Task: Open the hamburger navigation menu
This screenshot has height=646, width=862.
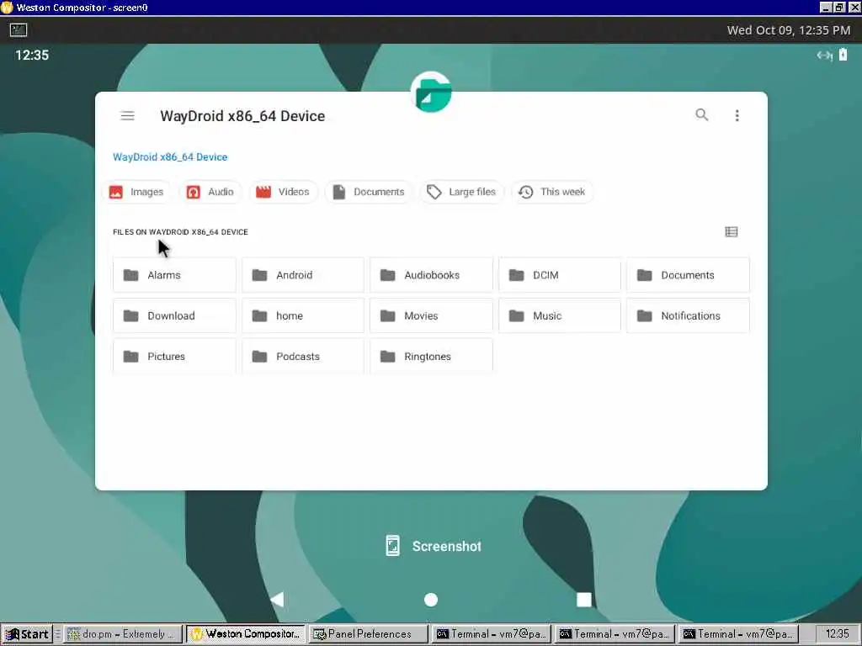Action: point(128,115)
